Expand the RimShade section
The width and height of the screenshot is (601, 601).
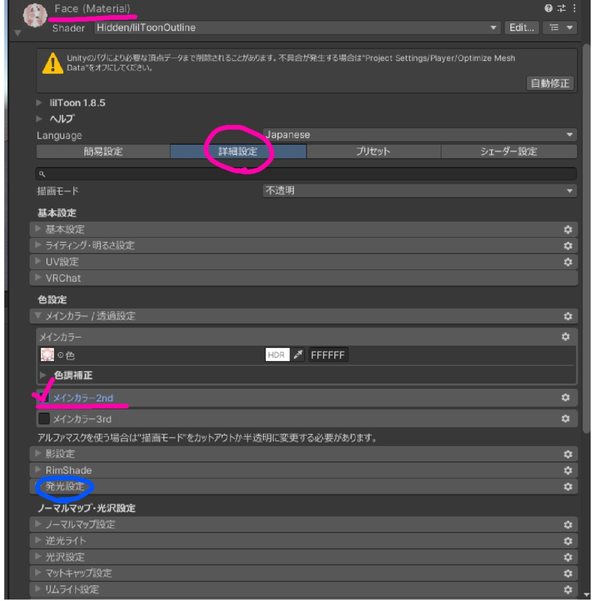(303, 470)
